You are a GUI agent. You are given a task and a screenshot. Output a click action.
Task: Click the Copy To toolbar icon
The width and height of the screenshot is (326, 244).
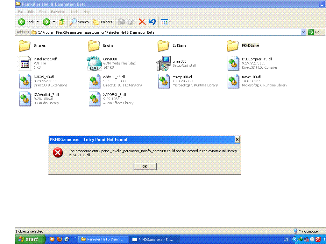point(131,22)
